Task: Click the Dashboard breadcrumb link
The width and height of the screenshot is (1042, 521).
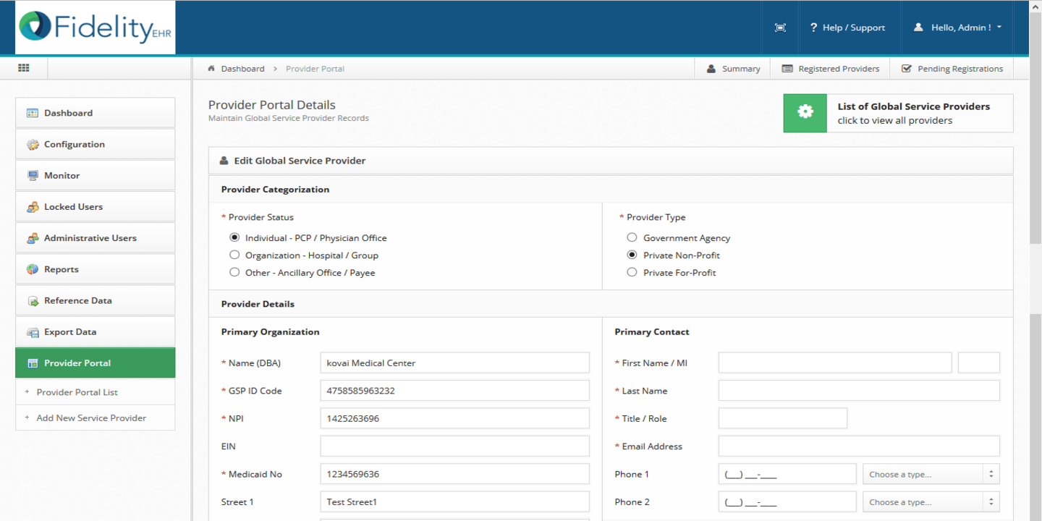Action: click(242, 69)
